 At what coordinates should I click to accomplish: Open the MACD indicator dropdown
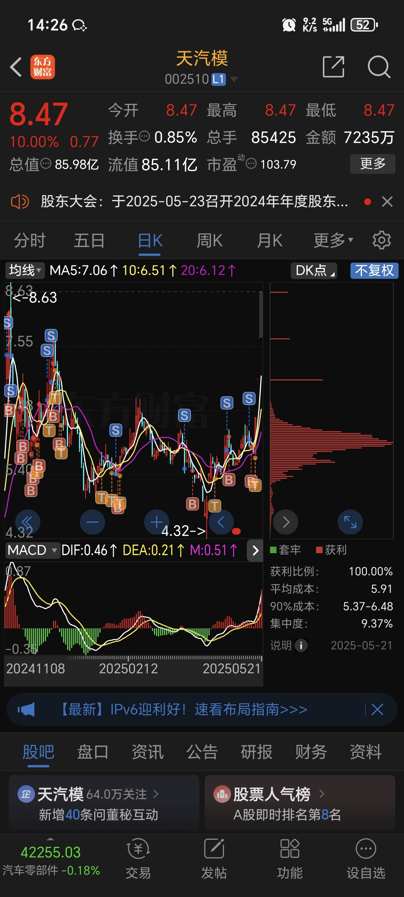32,550
